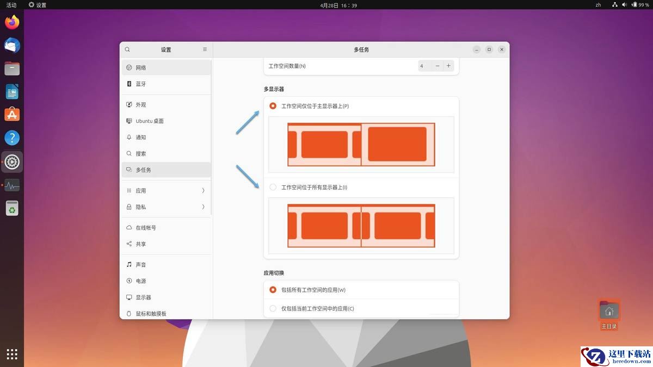Viewport: 653px width, 367px height.
Task: Minimize the Settings window
Action: pos(477,49)
